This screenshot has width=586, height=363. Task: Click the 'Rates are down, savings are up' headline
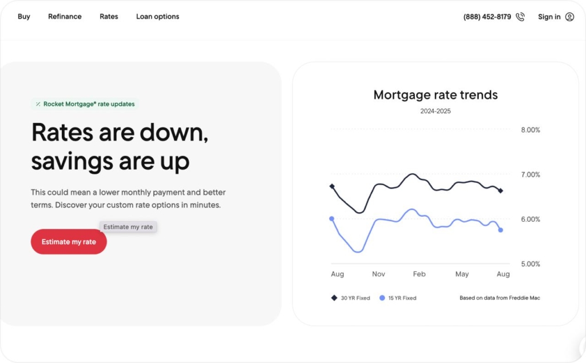[120, 147]
